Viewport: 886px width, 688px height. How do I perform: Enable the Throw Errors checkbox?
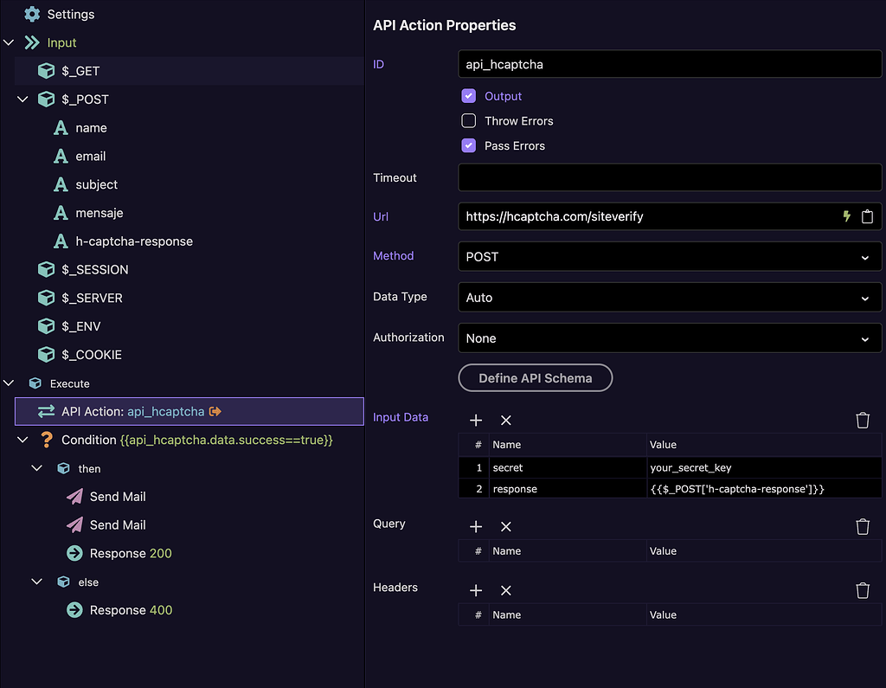[469, 121]
